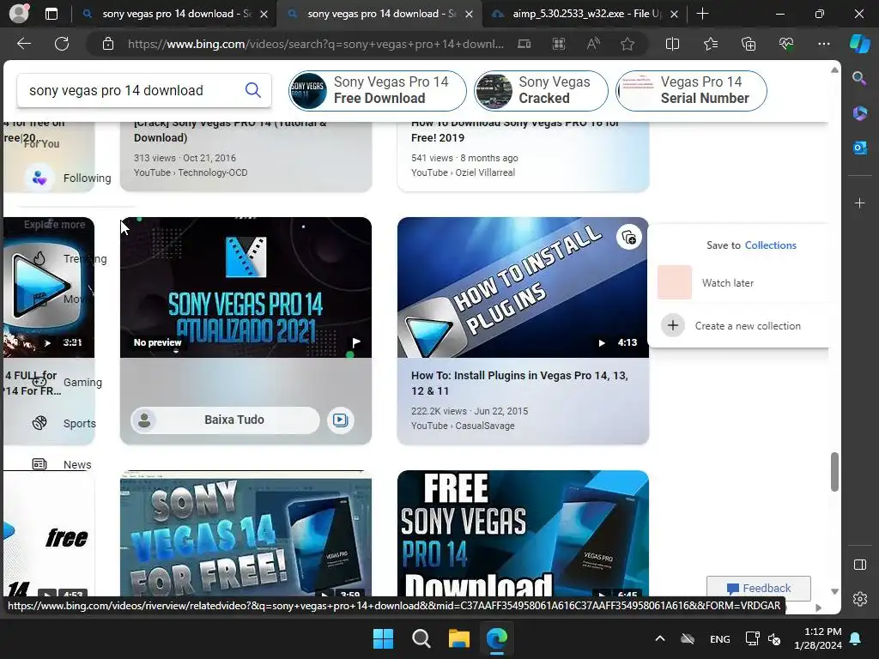Close the active sony vegas pro 14 download tab

(x=470, y=14)
